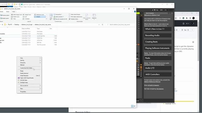Click Star button on GitHub page

pyautogui.click(x=185, y=30)
